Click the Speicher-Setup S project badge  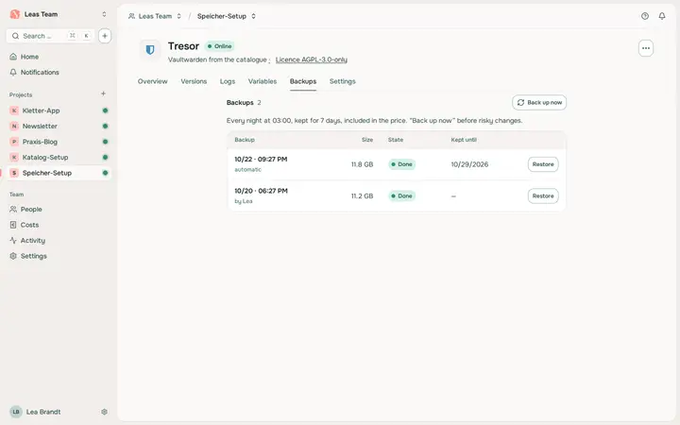tap(14, 173)
